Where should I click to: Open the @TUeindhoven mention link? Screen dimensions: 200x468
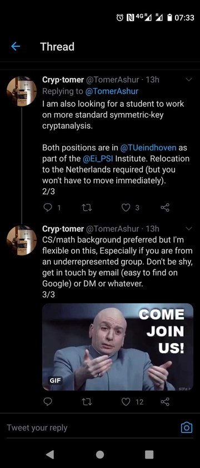click(x=148, y=148)
